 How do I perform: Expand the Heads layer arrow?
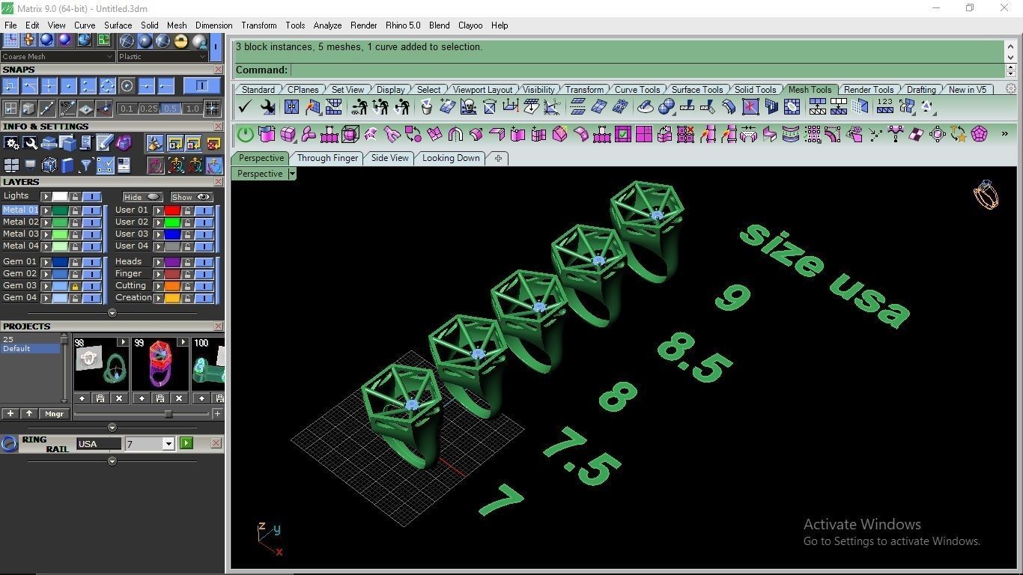pyautogui.click(x=158, y=262)
